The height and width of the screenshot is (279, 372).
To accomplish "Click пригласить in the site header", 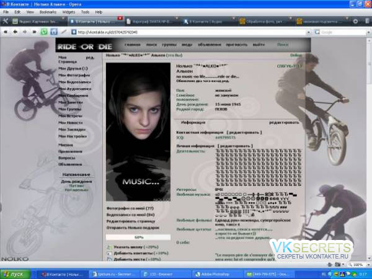I will (x=237, y=45).
